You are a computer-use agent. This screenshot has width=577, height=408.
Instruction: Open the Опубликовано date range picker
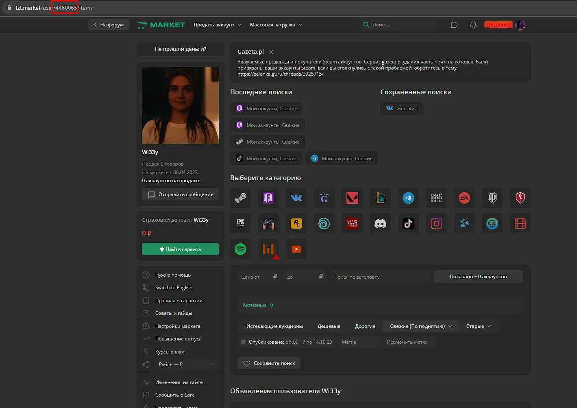tap(287, 342)
